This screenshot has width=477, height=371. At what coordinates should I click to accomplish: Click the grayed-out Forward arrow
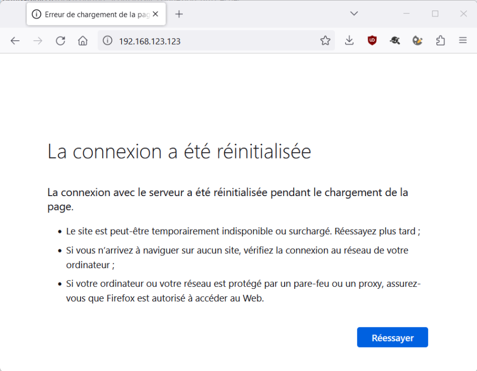pos(38,41)
